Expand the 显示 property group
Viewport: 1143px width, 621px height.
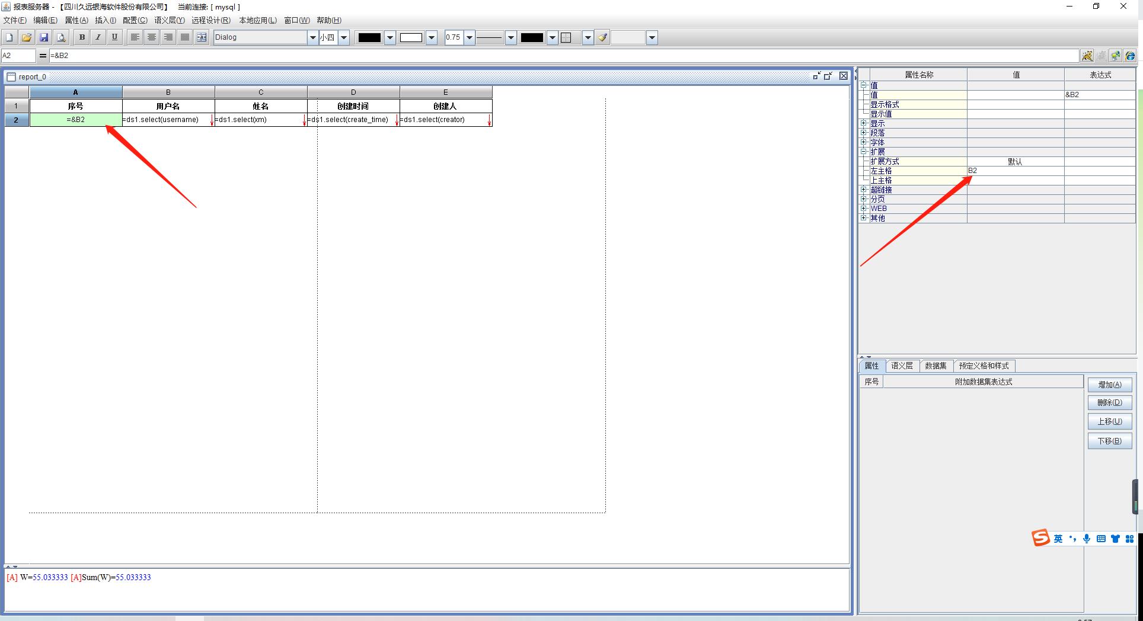tap(864, 123)
